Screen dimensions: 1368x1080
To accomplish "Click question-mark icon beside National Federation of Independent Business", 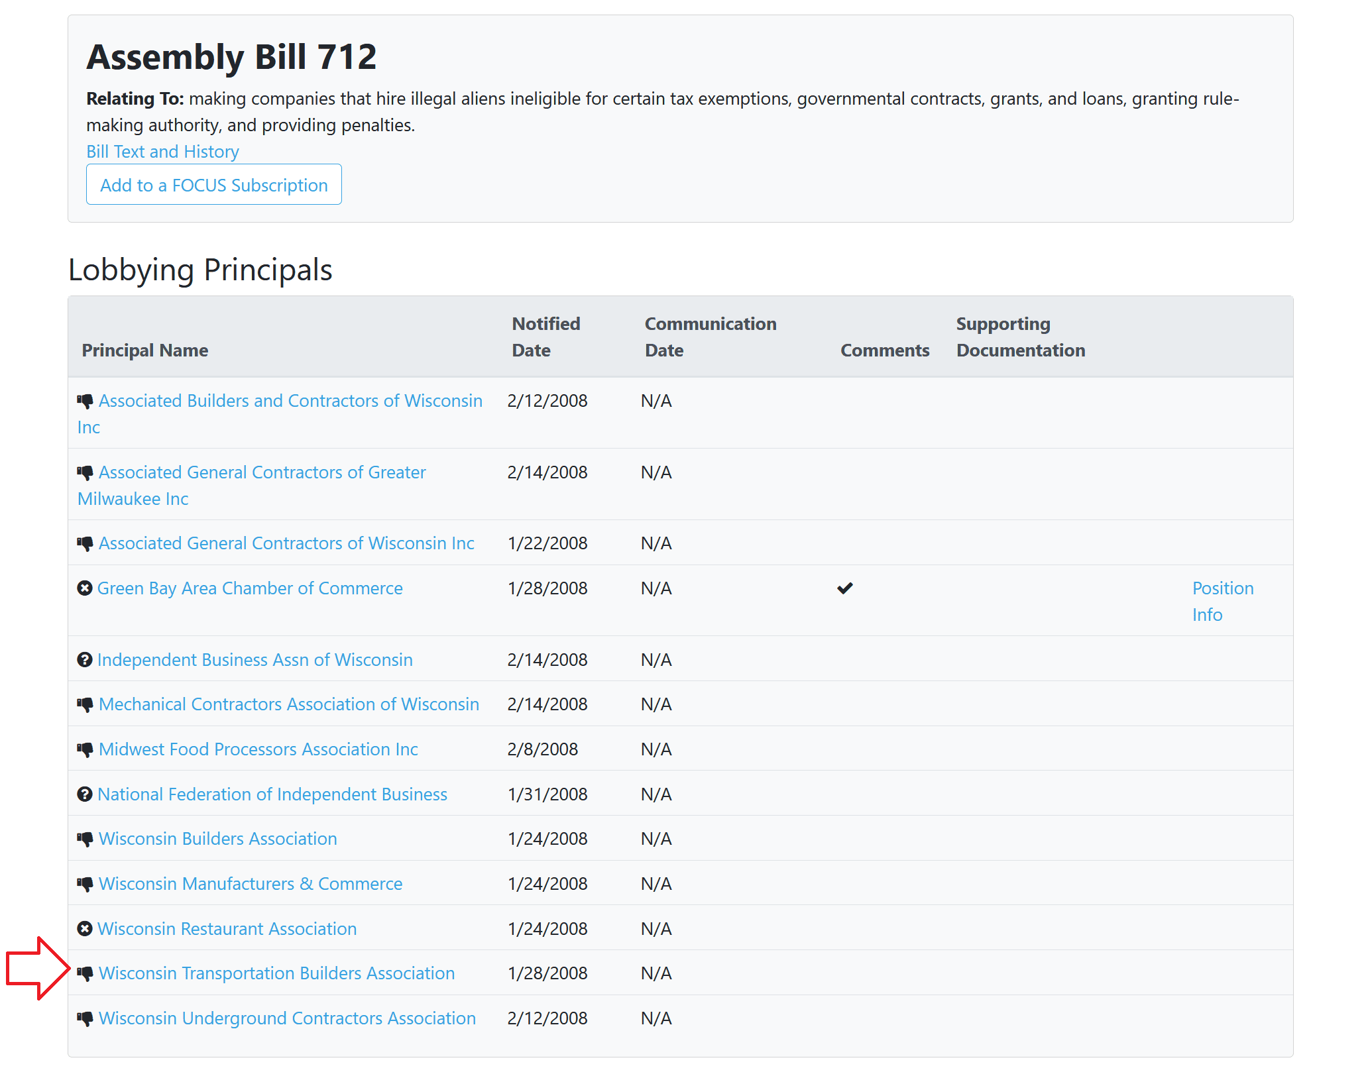I will (85, 794).
